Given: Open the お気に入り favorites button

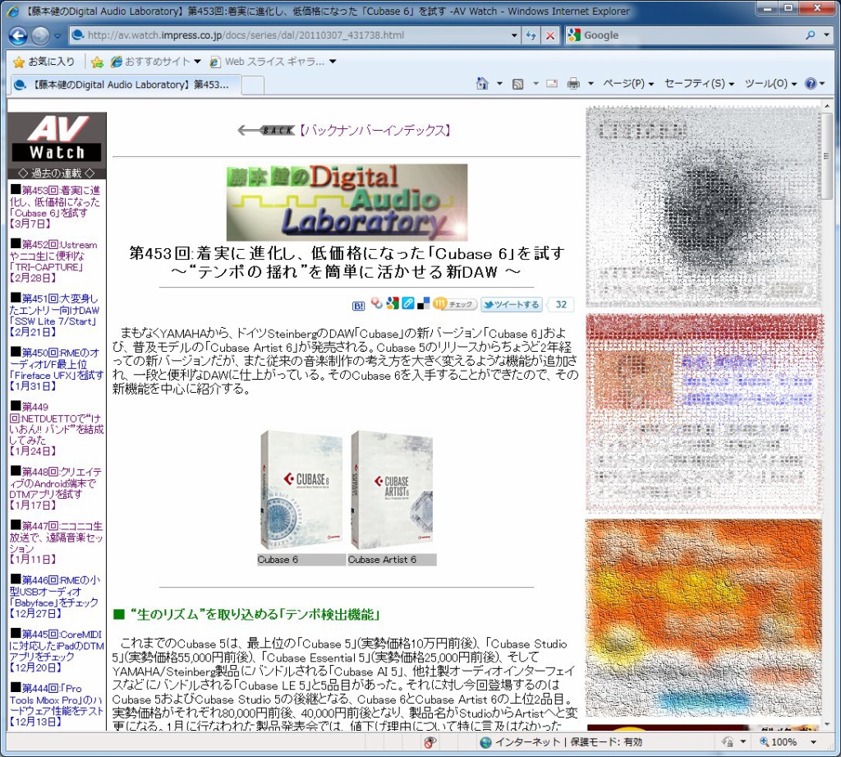Looking at the screenshot, I should point(44,62).
